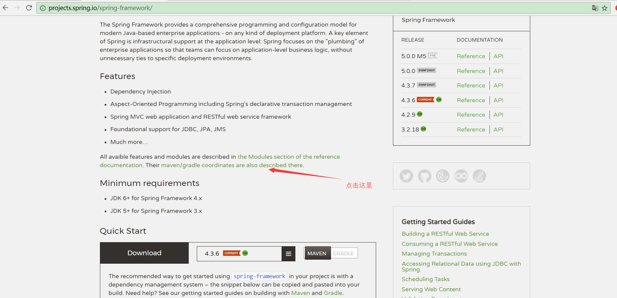Open API docs for 4.3.6
Screen dimensions: 617x298
point(498,100)
